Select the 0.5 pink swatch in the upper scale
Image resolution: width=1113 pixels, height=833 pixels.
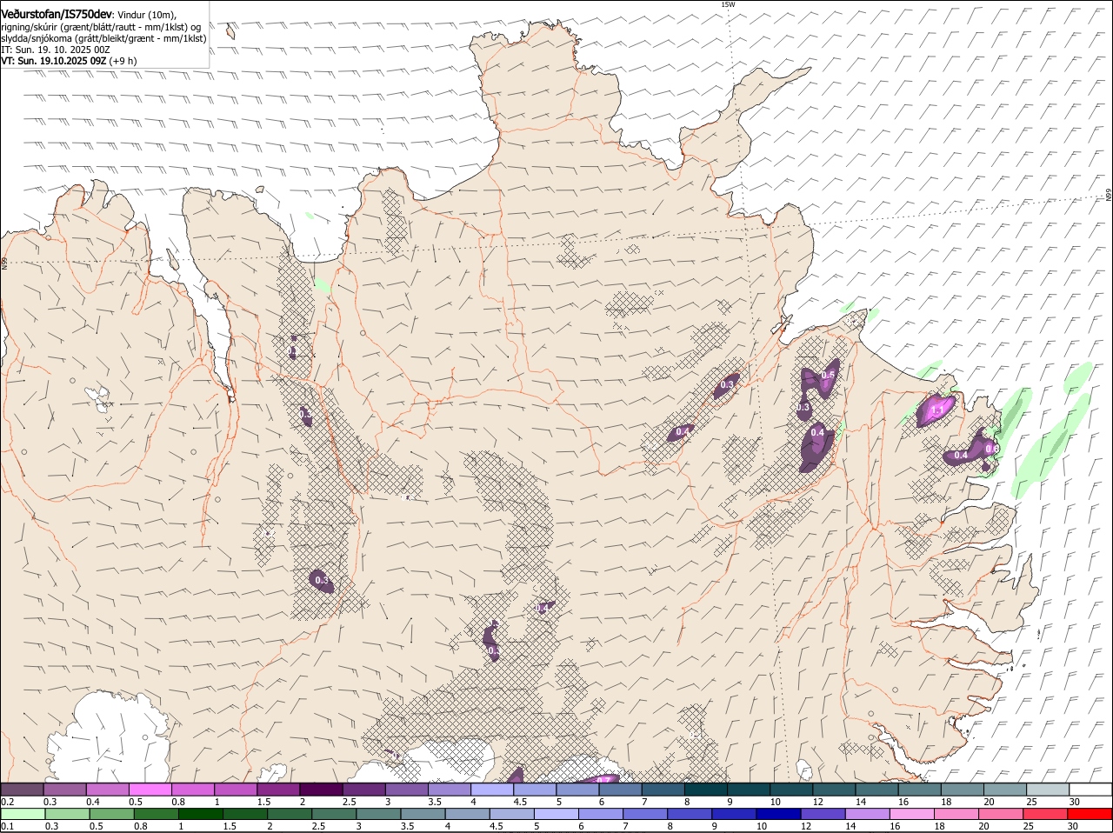click(x=150, y=790)
